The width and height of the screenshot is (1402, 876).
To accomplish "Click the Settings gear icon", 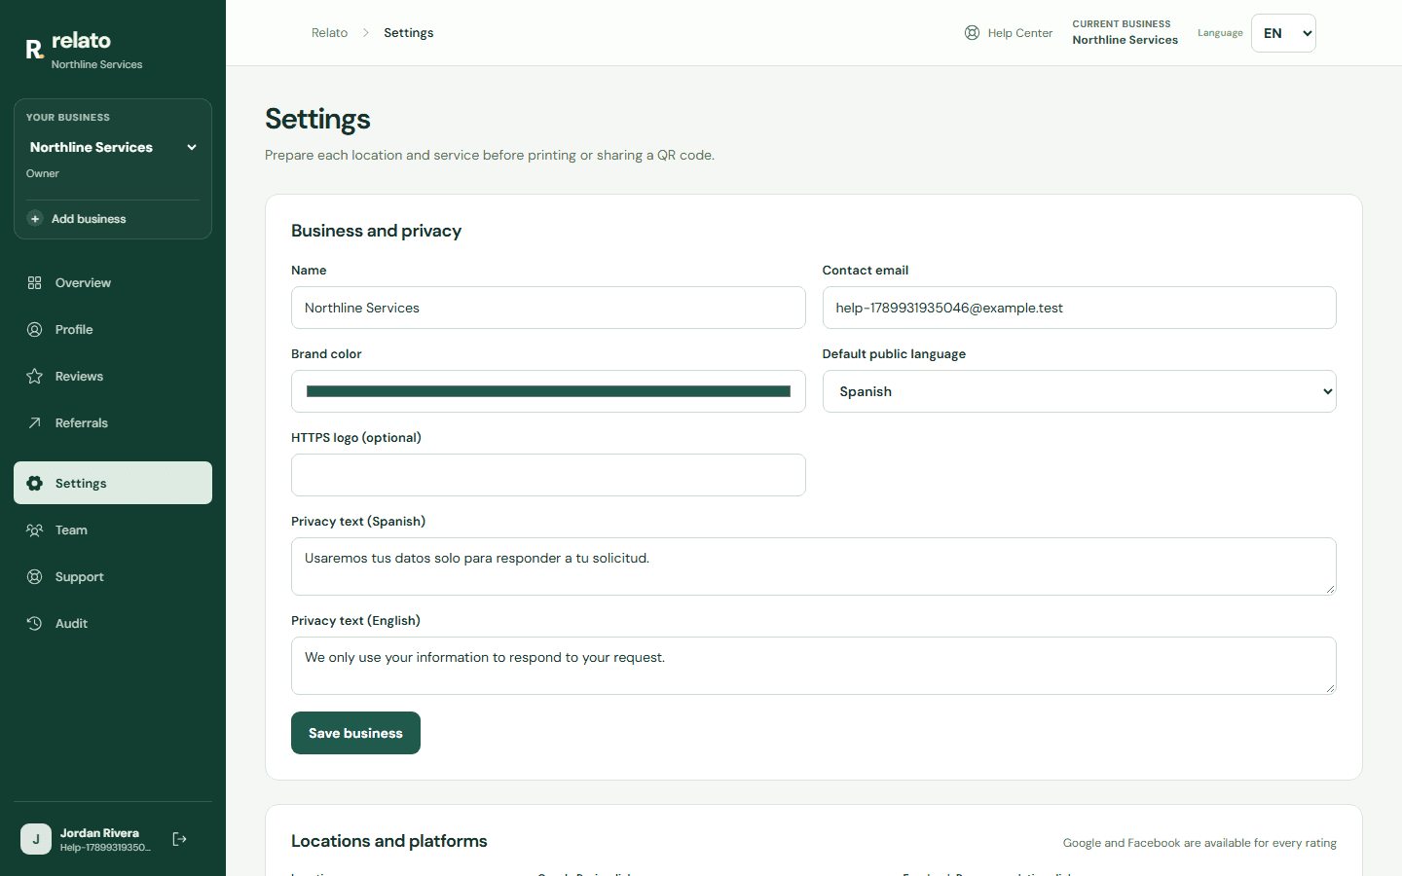I will coord(35,484).
